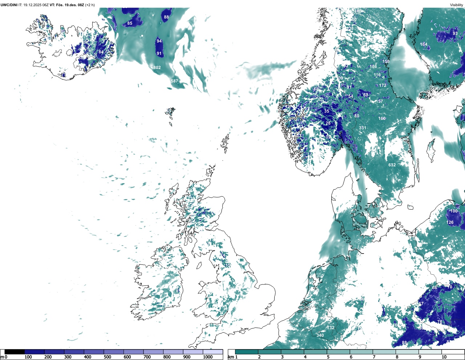Click the '802' visibility value on the map

[x=157, y=68]
